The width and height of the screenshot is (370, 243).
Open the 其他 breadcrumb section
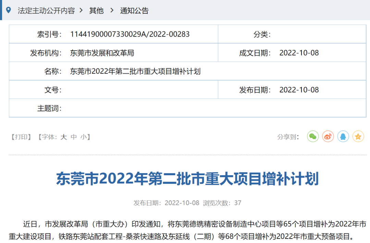tap(96, 11)
